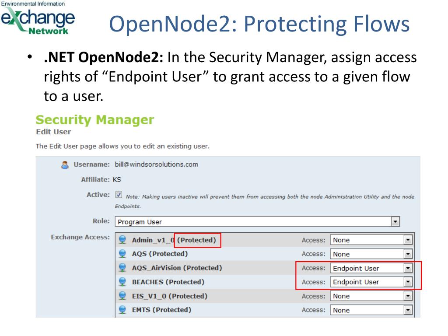The height and width of the screenshot is (336, 448).
Task: Click the Exchange Network logo
Action: tap(38, 18)
